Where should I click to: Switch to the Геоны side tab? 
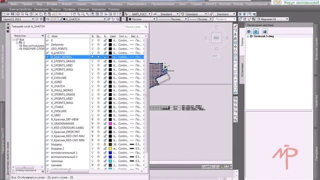(242, 41)
